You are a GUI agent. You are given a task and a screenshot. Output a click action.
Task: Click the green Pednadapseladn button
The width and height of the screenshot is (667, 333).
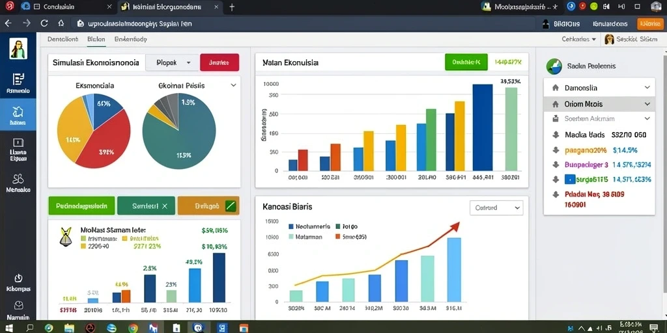(81, 206)
